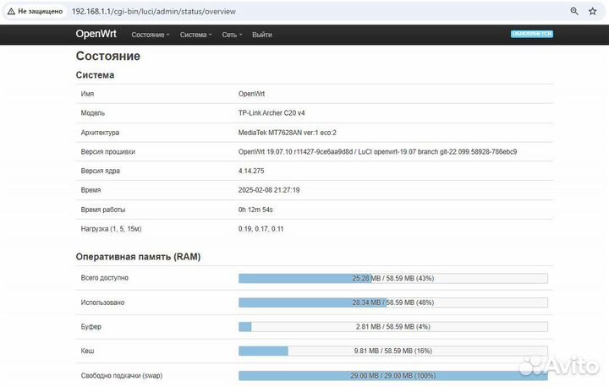Click the 'Архитектура' row label
The image size is (609, 387).
click(x=100, y=133)
